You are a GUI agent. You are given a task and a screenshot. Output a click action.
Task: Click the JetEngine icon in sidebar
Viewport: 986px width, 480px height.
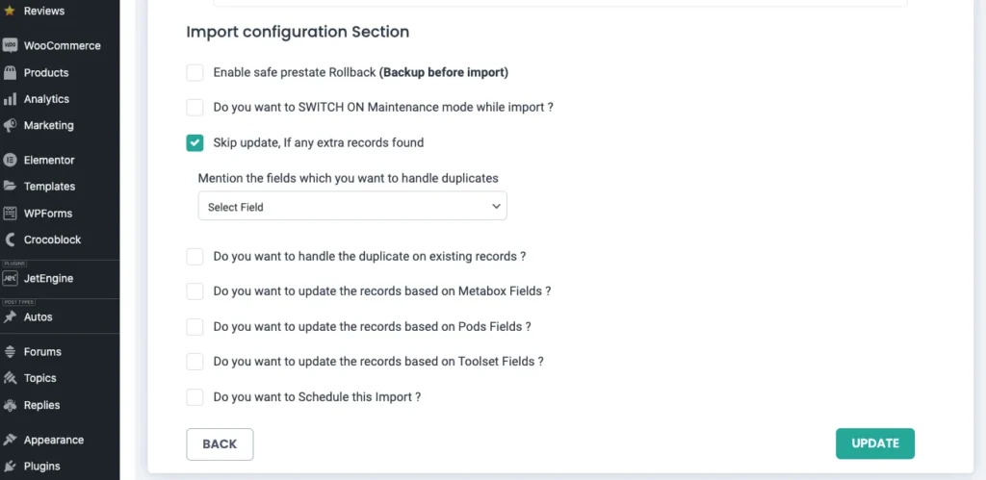tap(11, 278)
